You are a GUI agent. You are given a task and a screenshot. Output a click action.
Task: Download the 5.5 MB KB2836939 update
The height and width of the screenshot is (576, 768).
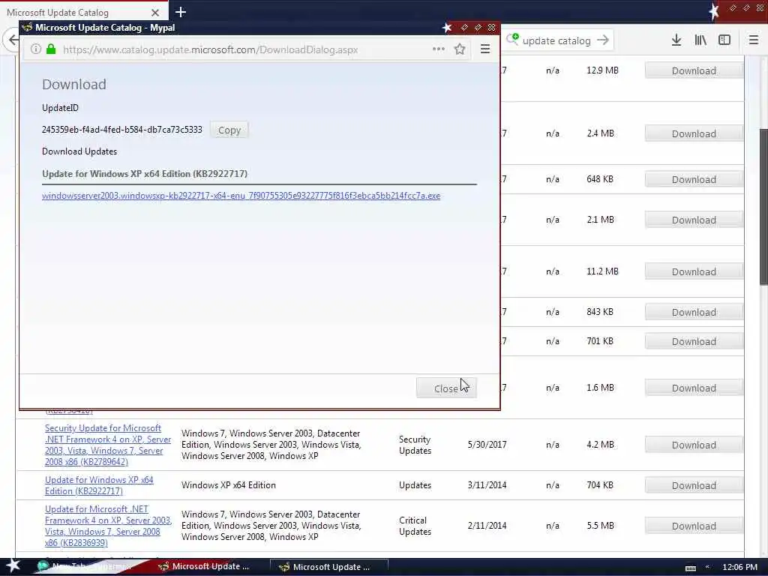point(694,526)
